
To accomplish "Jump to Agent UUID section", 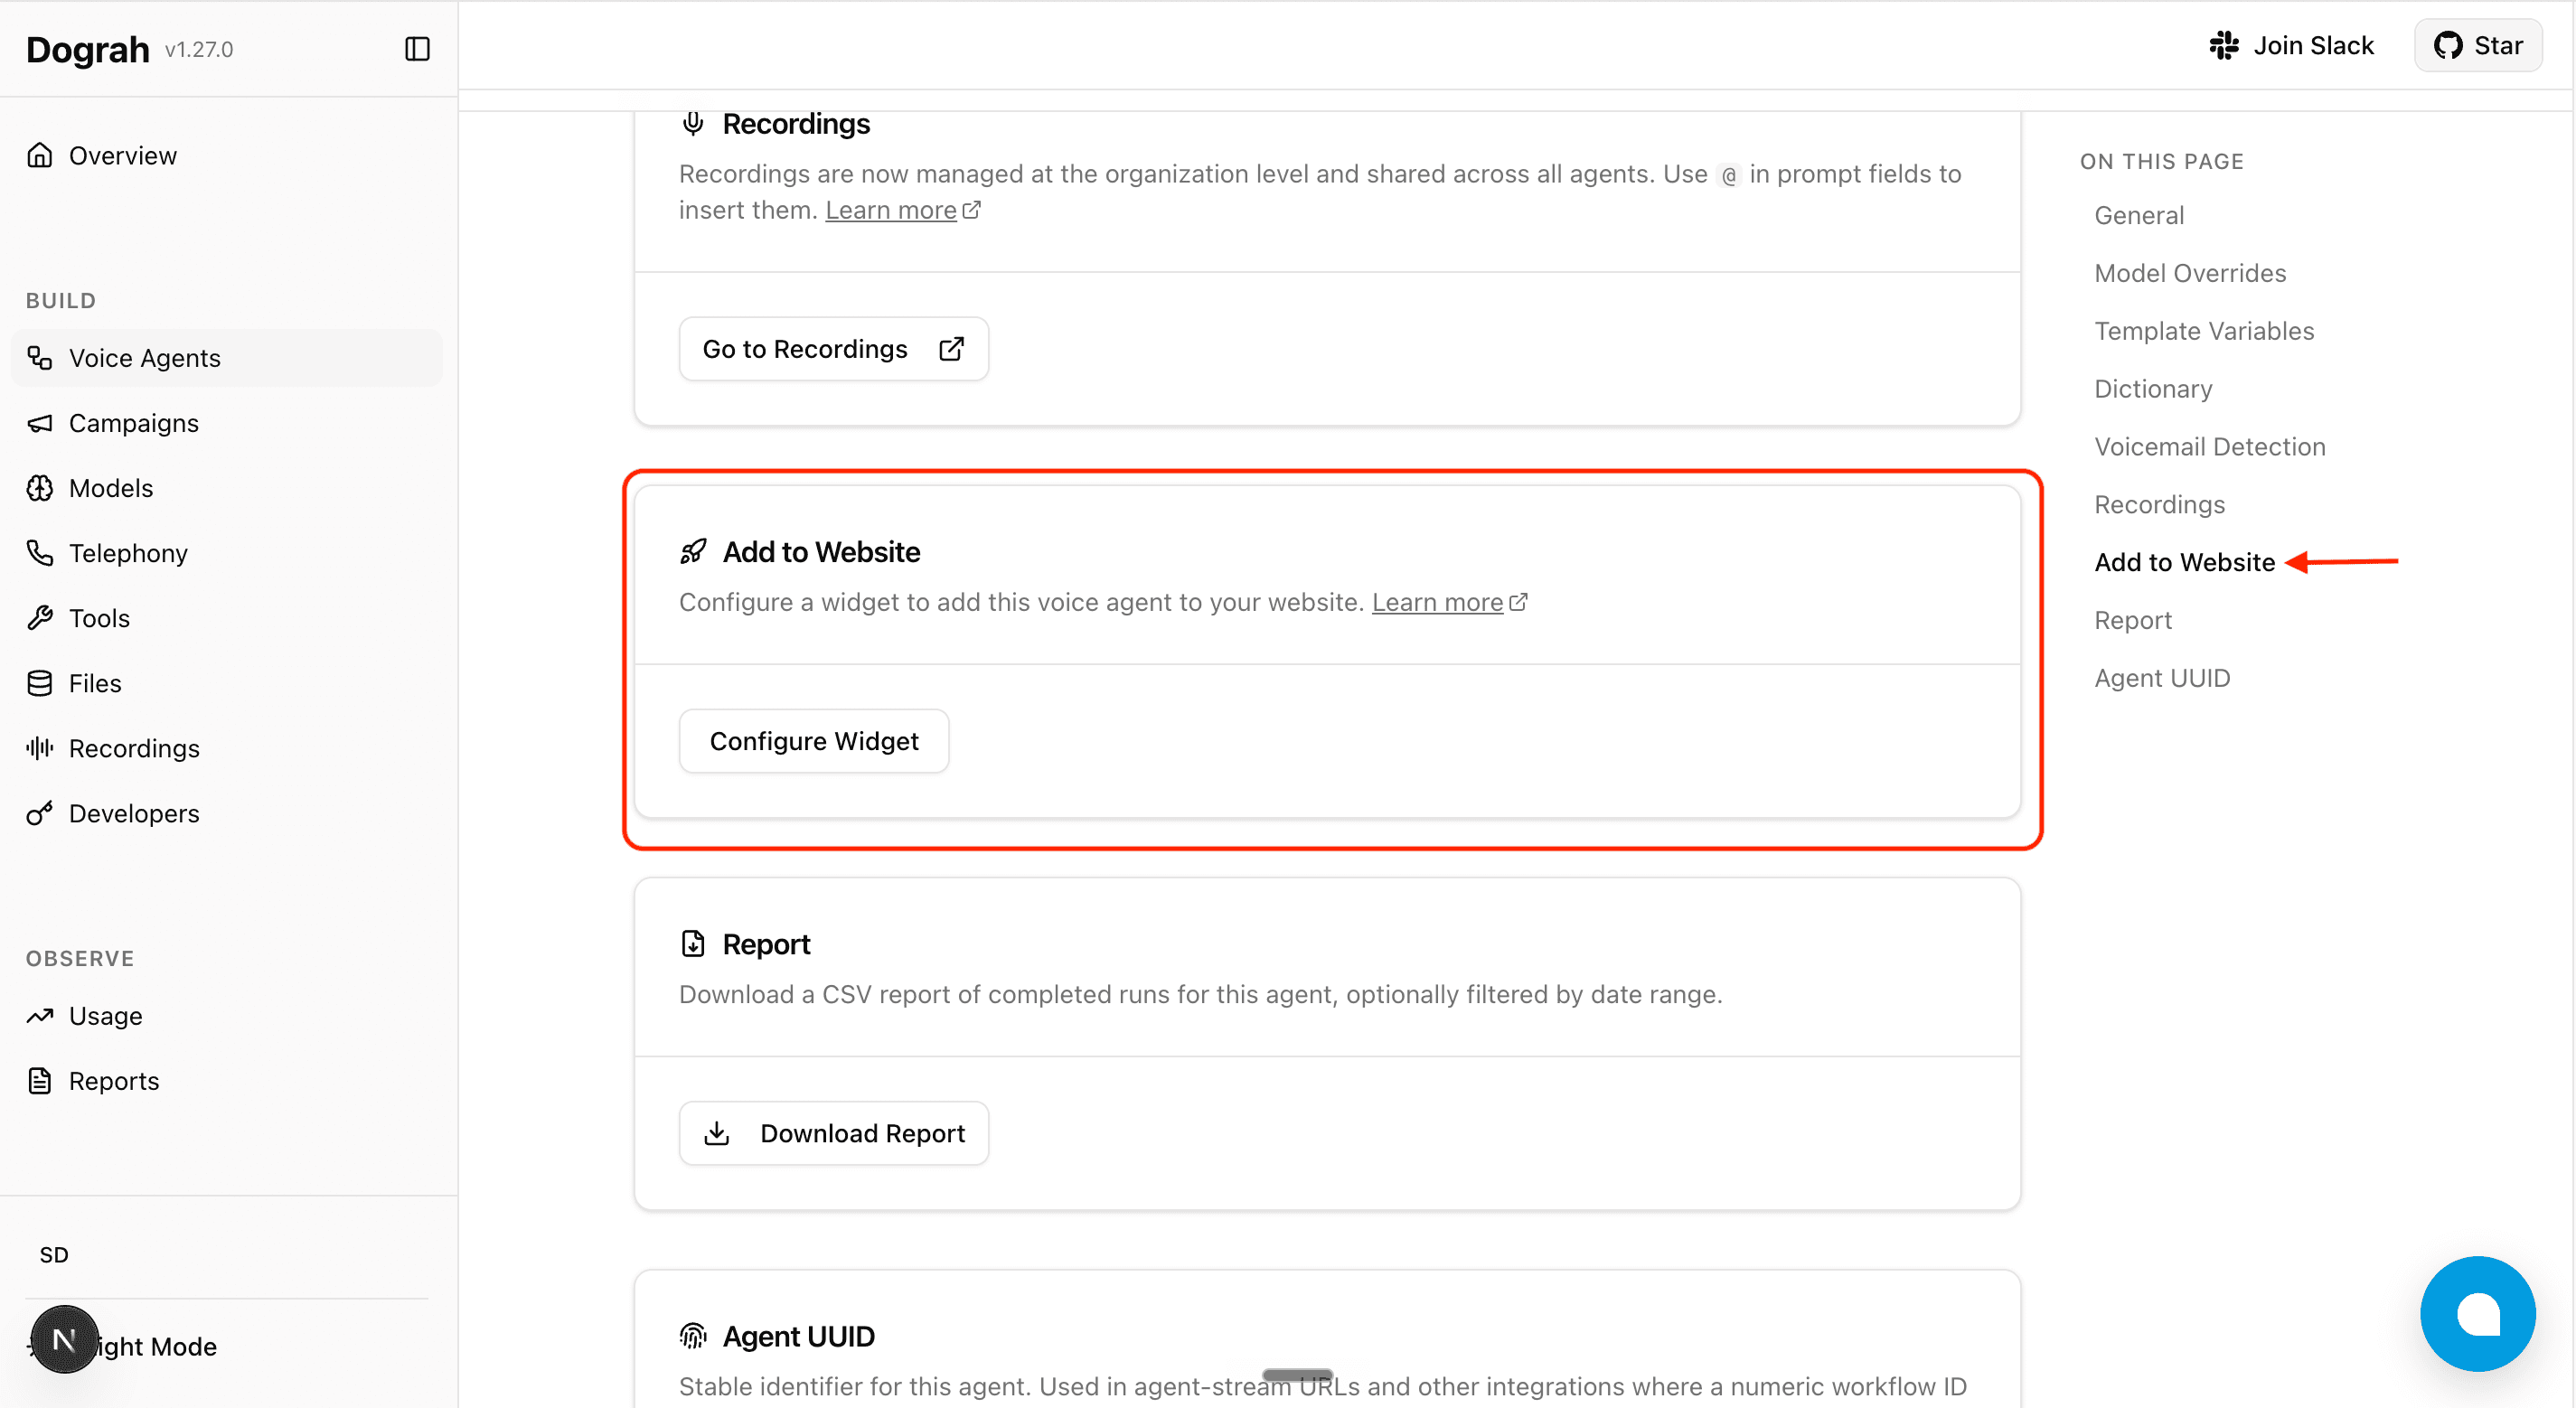I will coord(2162,678).
